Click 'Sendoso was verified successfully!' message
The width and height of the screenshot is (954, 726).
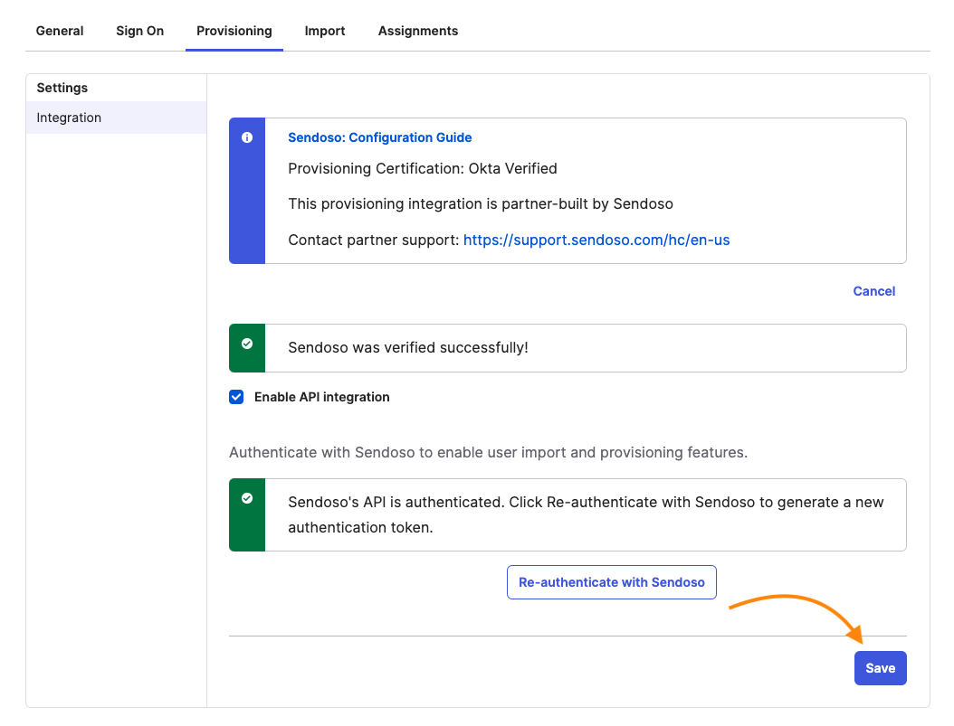pyautogui.click(x=407, y=347)
